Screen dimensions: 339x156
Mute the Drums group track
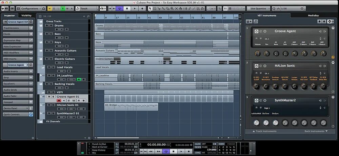tap(47, 25)
